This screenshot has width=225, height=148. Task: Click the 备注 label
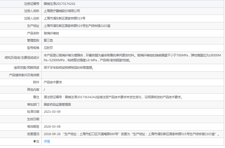tap(36, 97)
